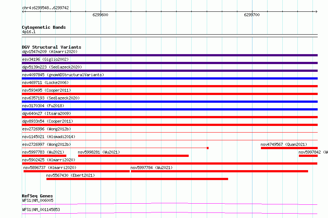Click the partially shown nsv5997842 label
Screen dimensions: 328x218
click(313, 152)
